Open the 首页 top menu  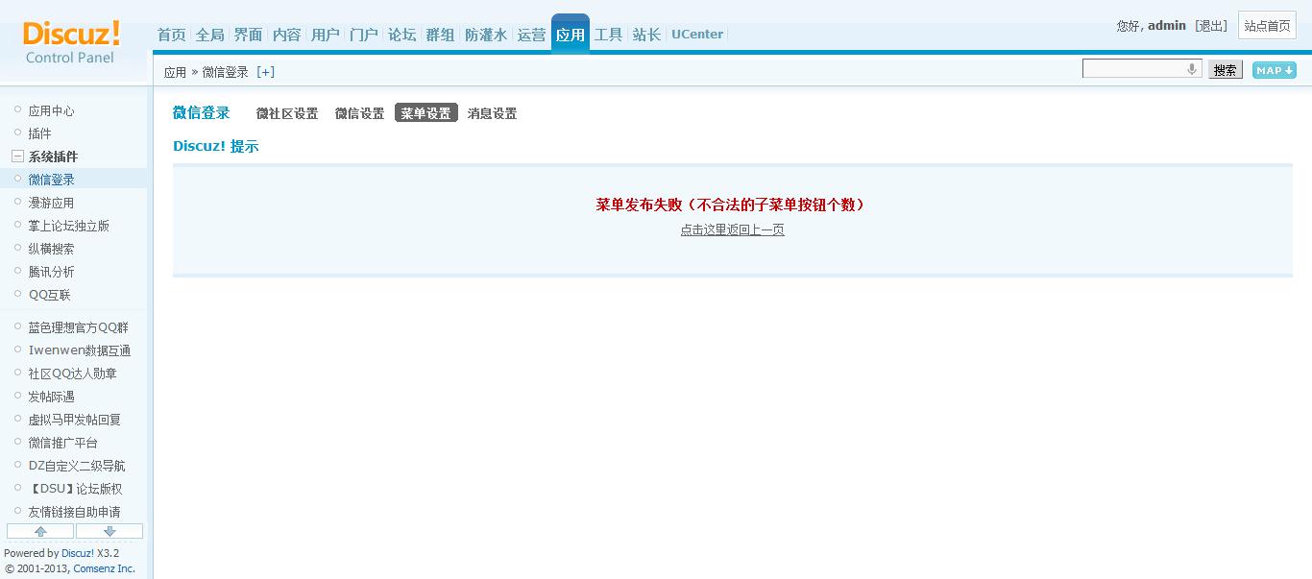click(x=172, y=35)
